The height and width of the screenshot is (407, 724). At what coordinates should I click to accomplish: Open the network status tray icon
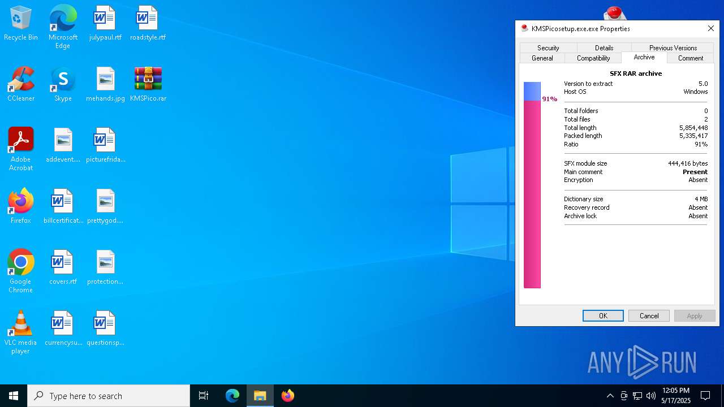click(637, 396)
